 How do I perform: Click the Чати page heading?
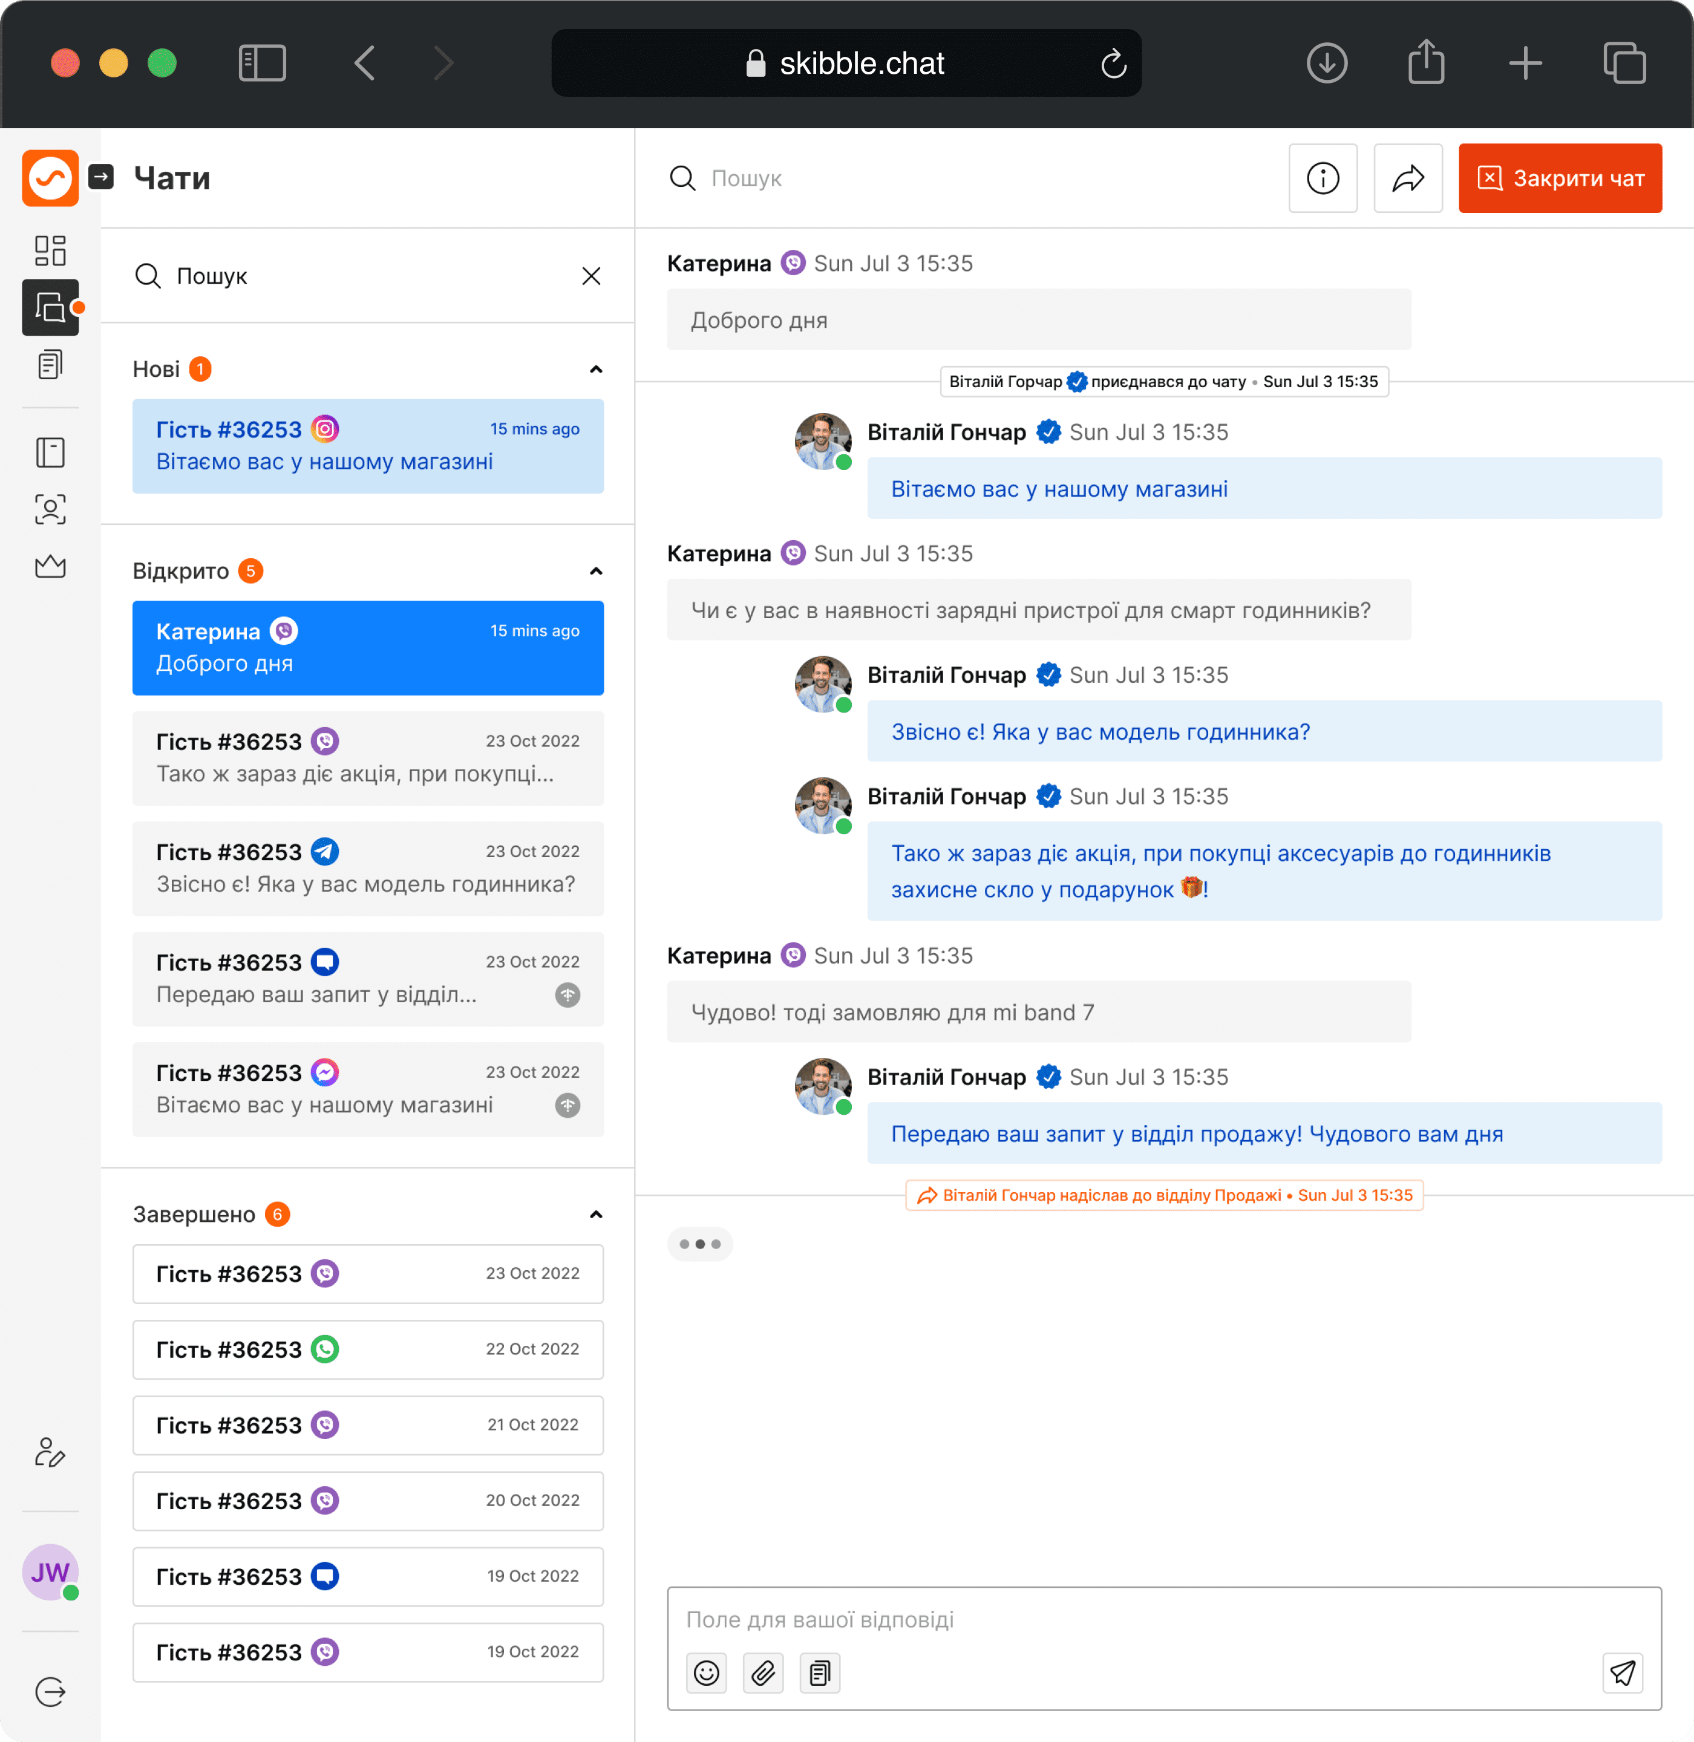point(172,178)
